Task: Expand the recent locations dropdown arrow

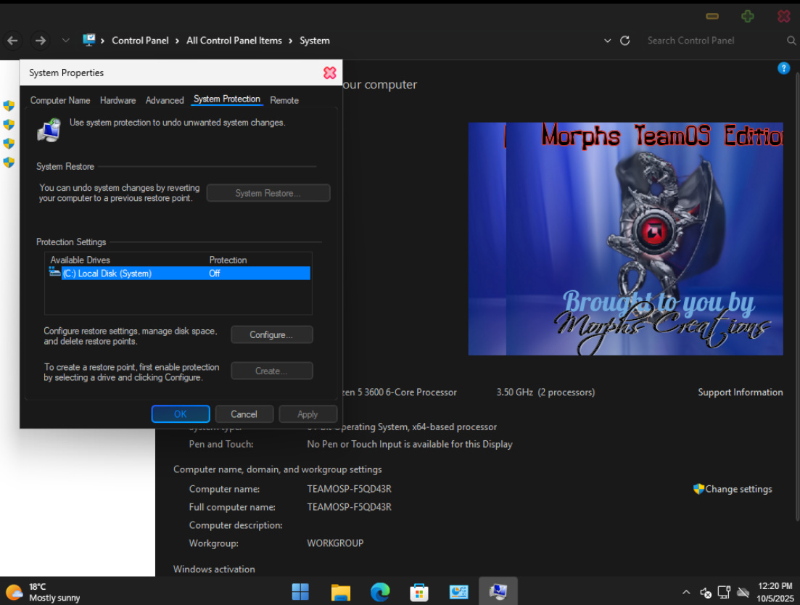Action: (x=66, y=41)
